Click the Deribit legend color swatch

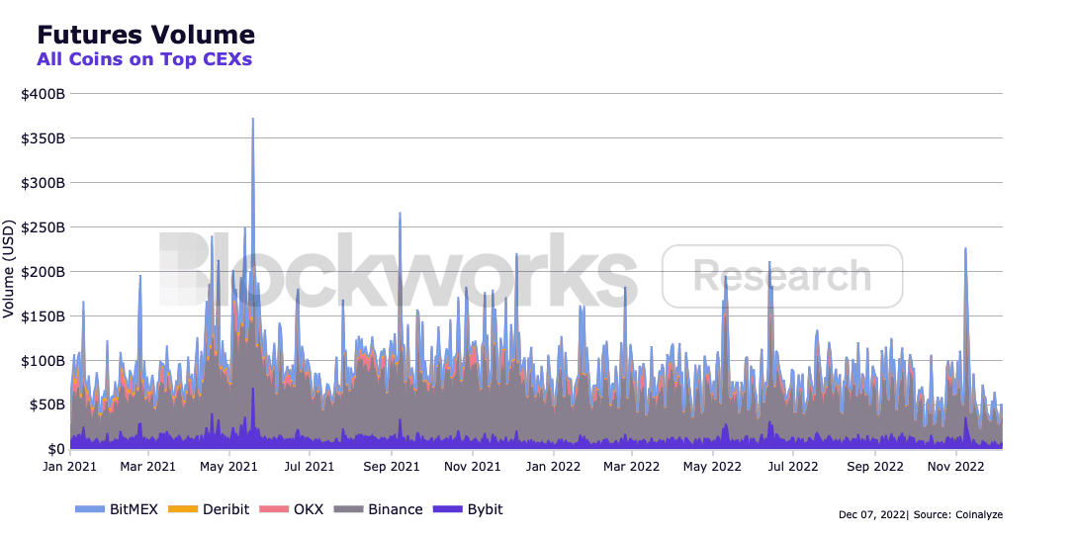[x=183, y=510]
